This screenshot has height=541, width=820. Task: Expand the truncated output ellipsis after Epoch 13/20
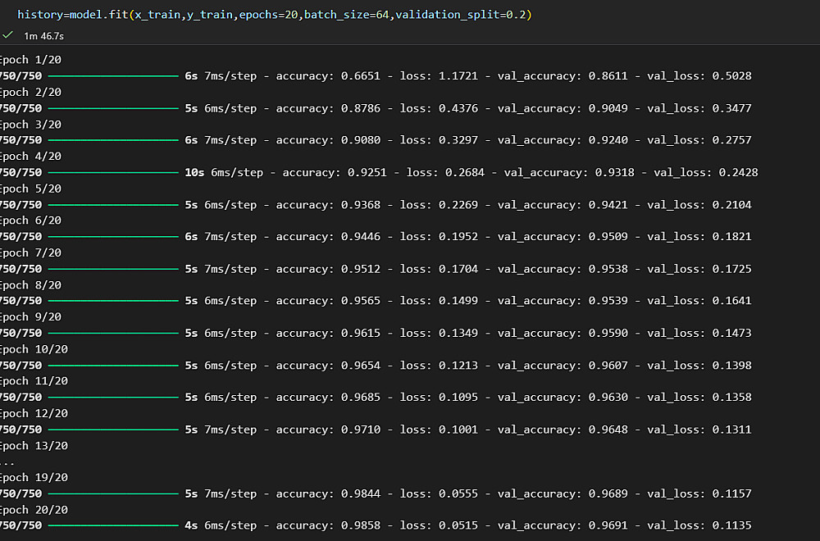(7, 462)
